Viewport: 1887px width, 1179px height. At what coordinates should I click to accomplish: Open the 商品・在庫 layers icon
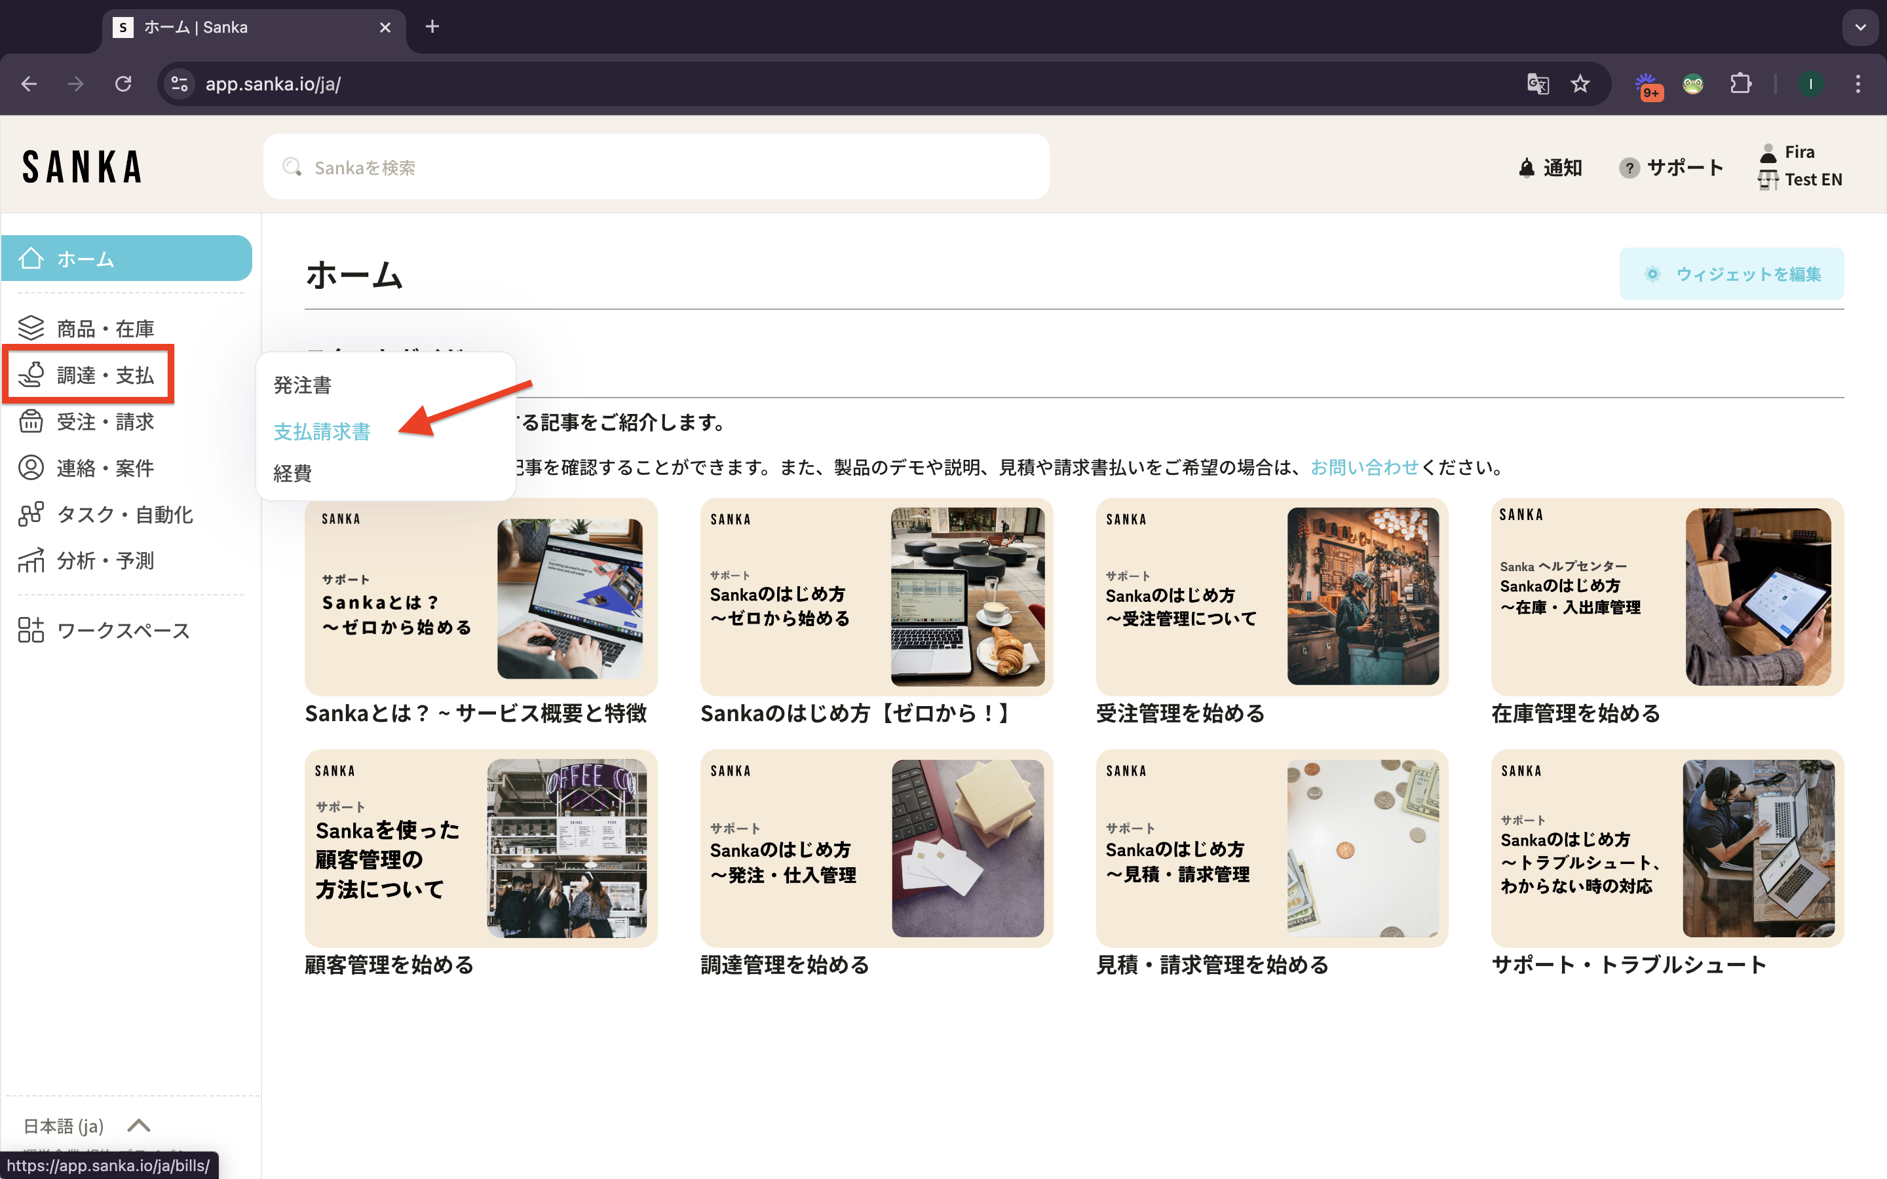[31, 328]
